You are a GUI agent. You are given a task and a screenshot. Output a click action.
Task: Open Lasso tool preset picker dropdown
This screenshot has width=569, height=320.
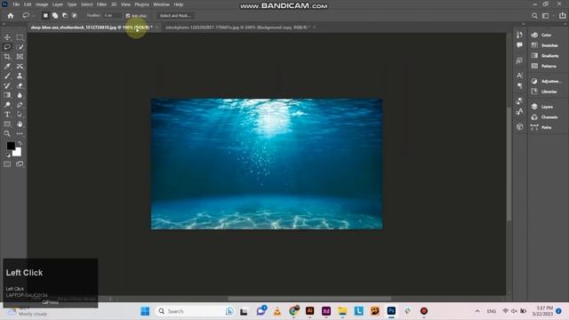(x=34, y=16)
